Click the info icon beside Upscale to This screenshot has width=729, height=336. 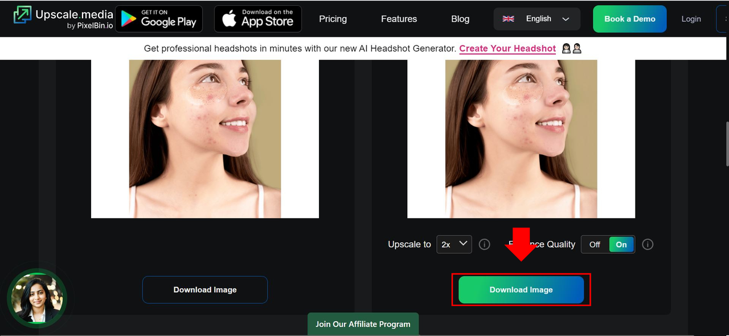(x=485, y=244)
